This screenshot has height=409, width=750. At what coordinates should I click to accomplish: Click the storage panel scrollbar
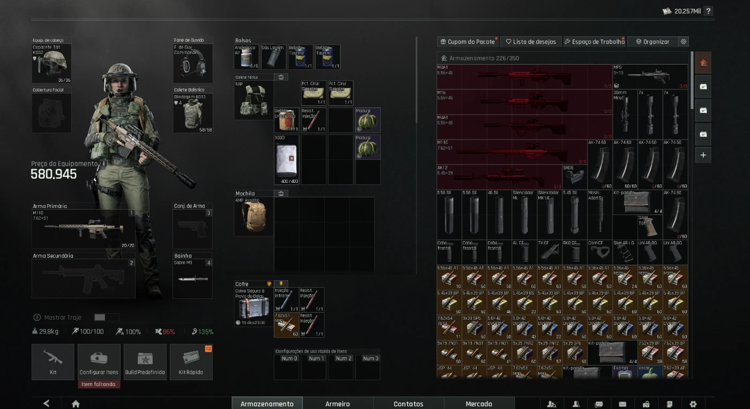pyautogui.click(x=692, y=80)
